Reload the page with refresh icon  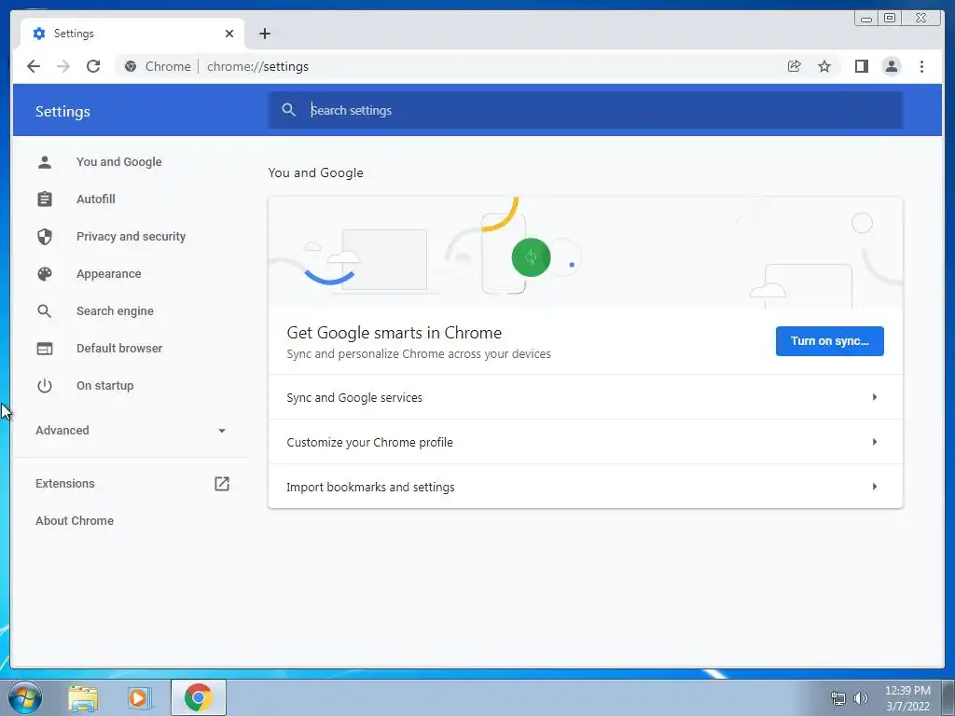click(x=93, y=66)
